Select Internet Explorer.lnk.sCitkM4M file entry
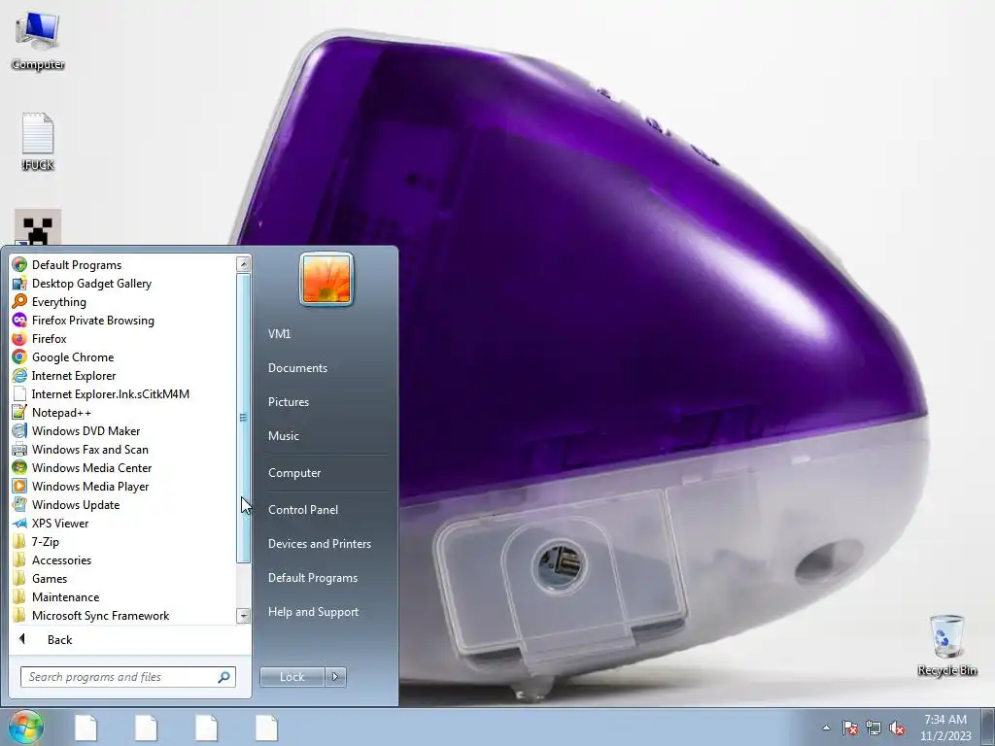995x746 pixels. [111, 394]
